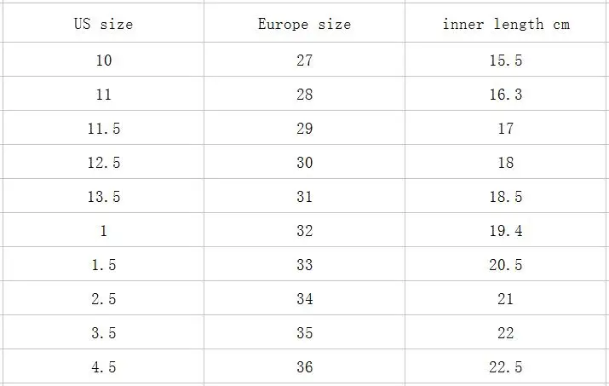Click the inner length cell containing 18.5
Image resolution: width=609 pixels, height=386 pixels.
(x=506, y=196)
